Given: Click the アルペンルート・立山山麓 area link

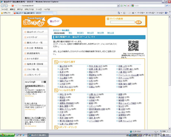Looking at the screenshot, I should click(x=129, y=75).
